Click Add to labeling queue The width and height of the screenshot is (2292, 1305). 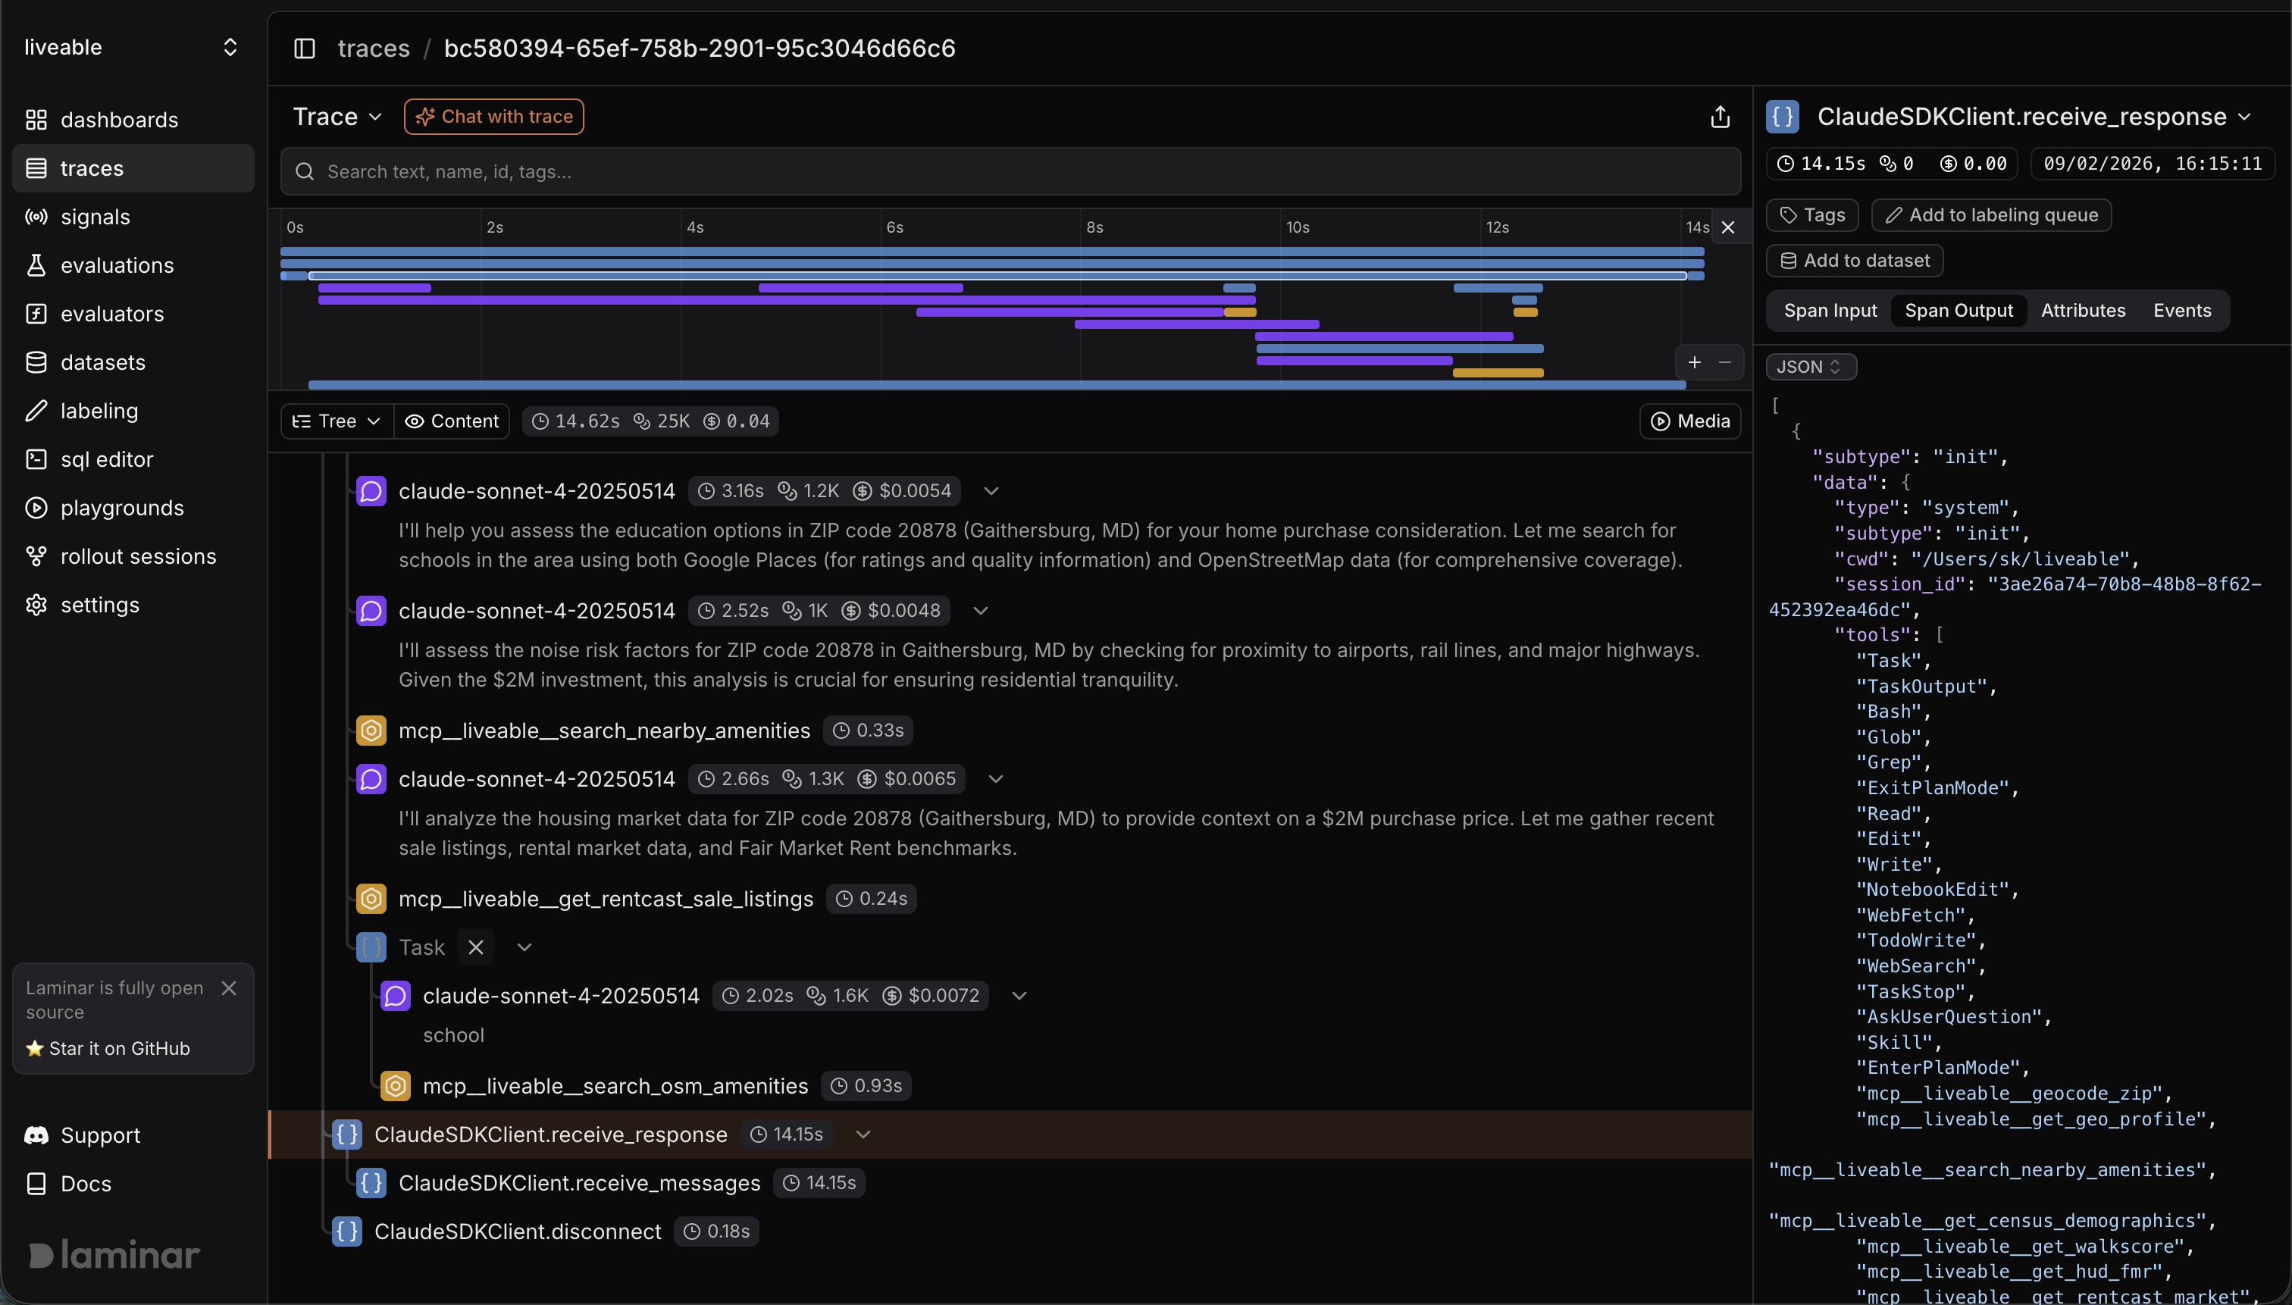[x=1991, y=215]
